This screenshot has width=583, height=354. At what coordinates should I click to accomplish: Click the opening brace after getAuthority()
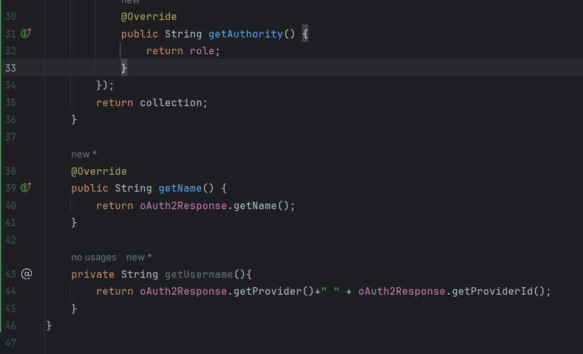click(x=305, y=34)
